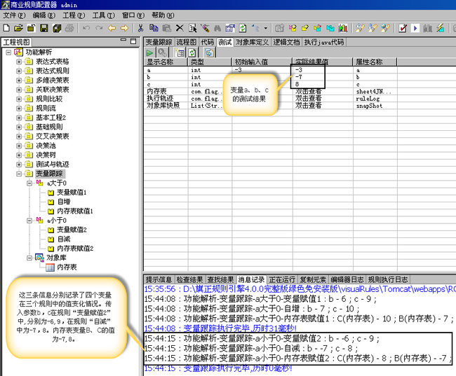Select the 变量赋值1 rule
Viewport: 456px width, 376px height.
72,193
